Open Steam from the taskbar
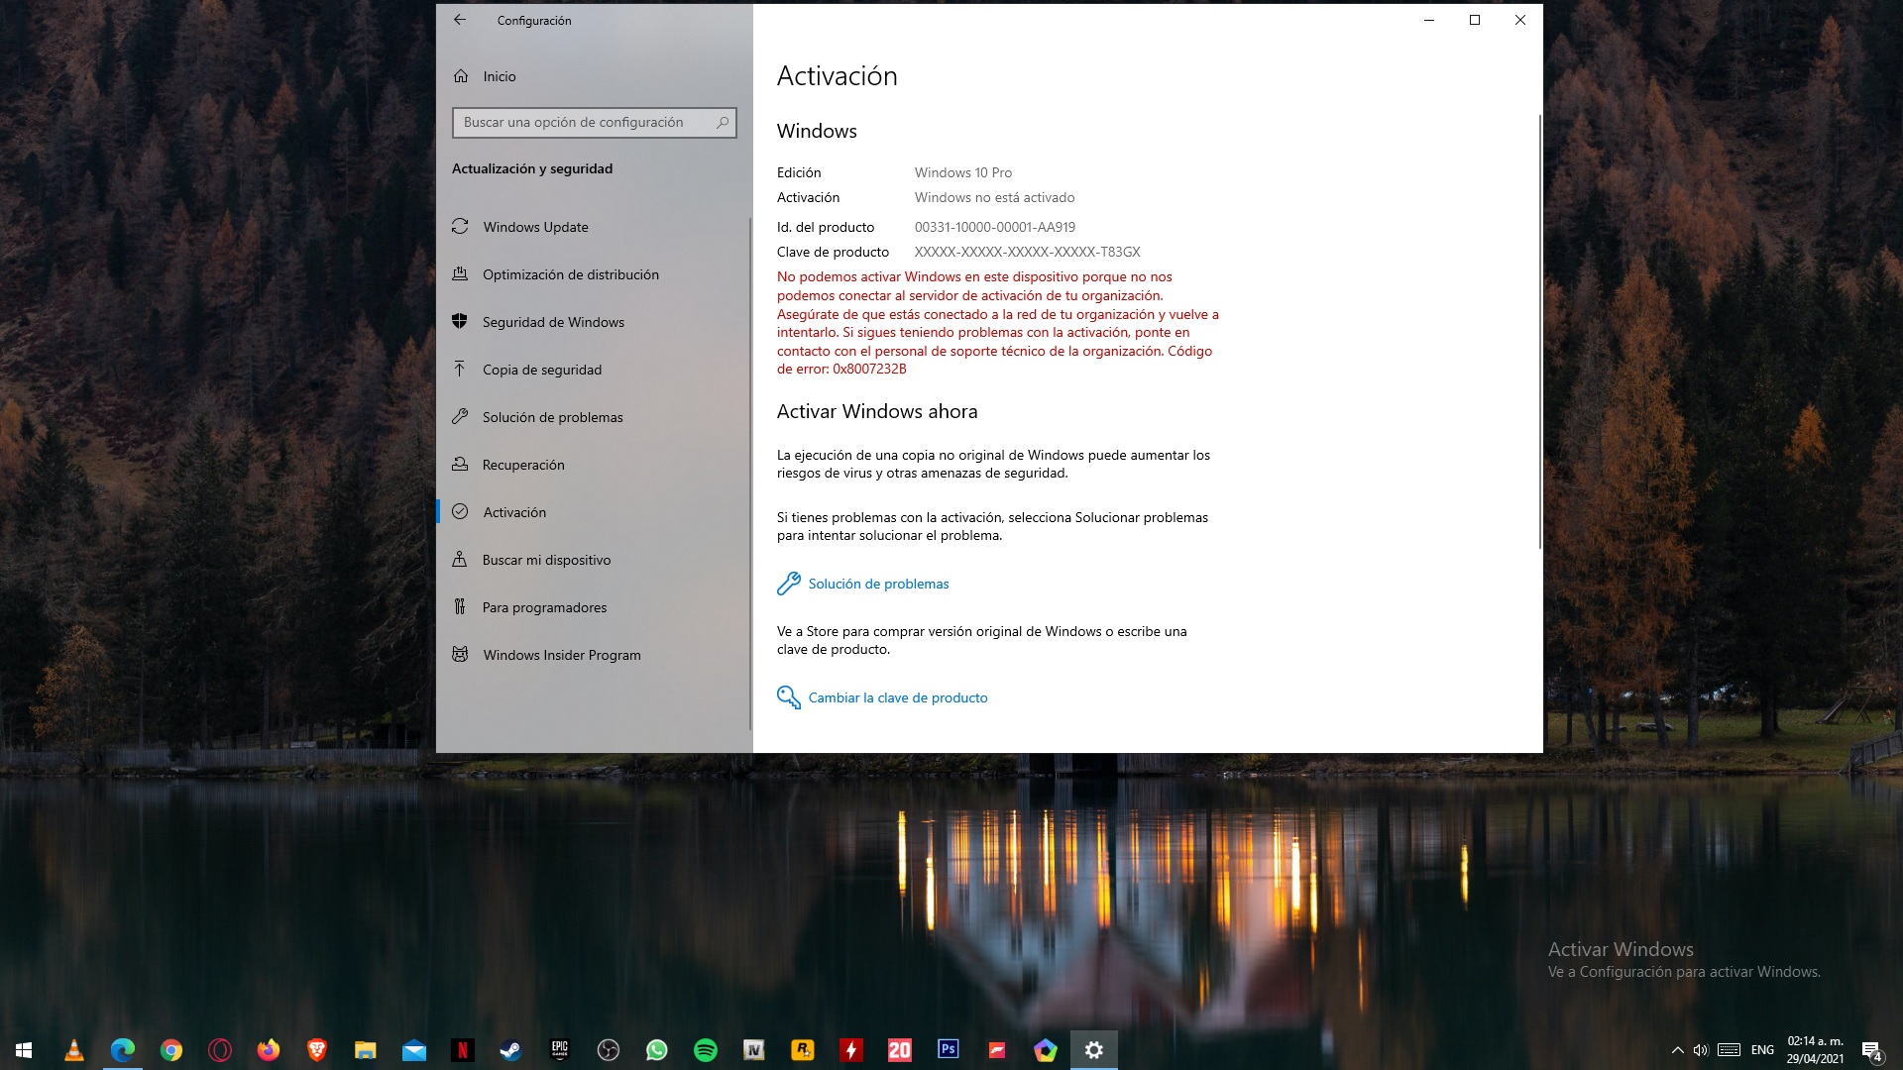Viewport: 1903px width, 1070px height. (511, 1050)
